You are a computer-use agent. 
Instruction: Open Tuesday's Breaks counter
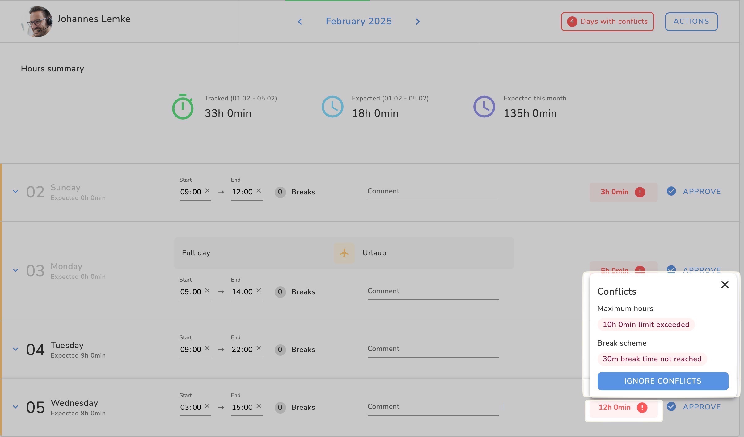[x=280, y=350]
